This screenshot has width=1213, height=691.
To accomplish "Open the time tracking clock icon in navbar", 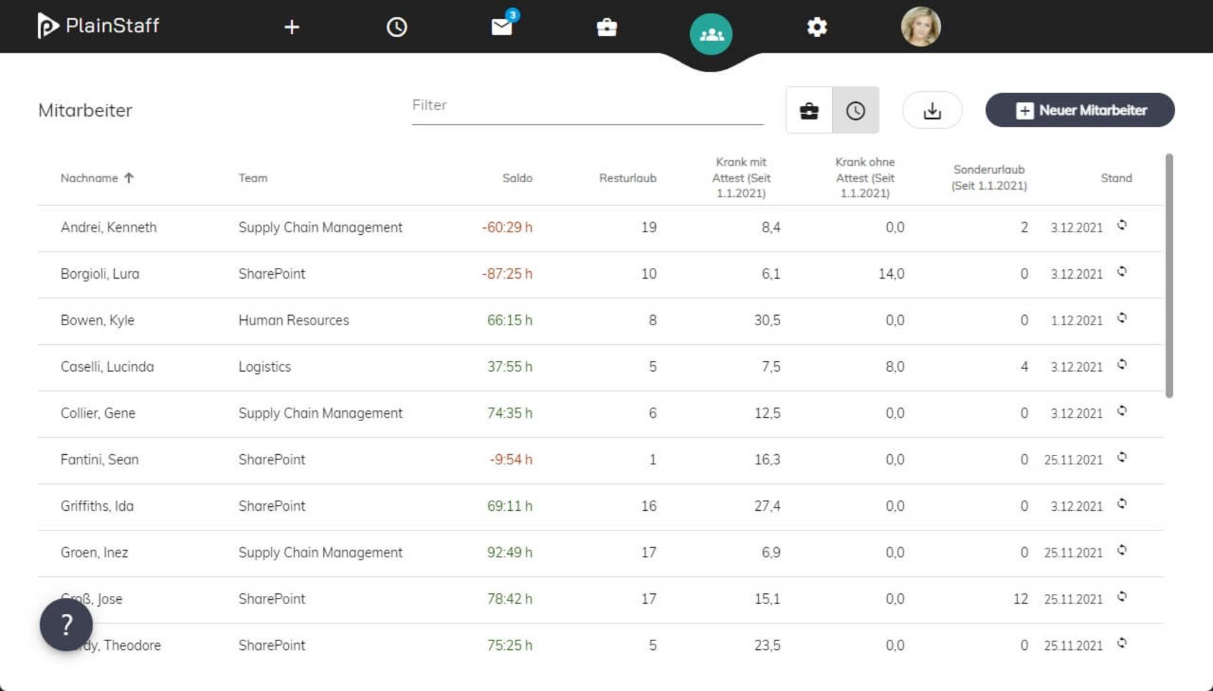I will 397,27.
